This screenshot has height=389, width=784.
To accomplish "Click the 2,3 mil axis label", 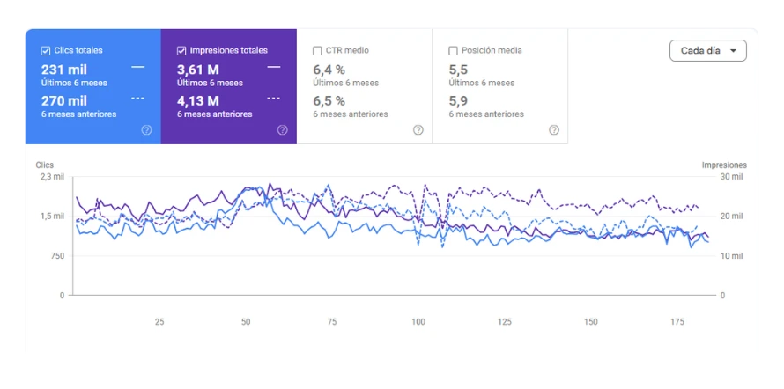I will point(54,177).
